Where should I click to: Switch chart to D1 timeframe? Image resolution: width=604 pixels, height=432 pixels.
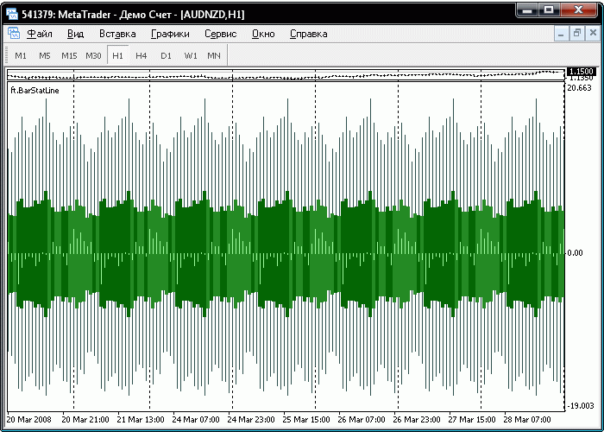coord(166,55)
